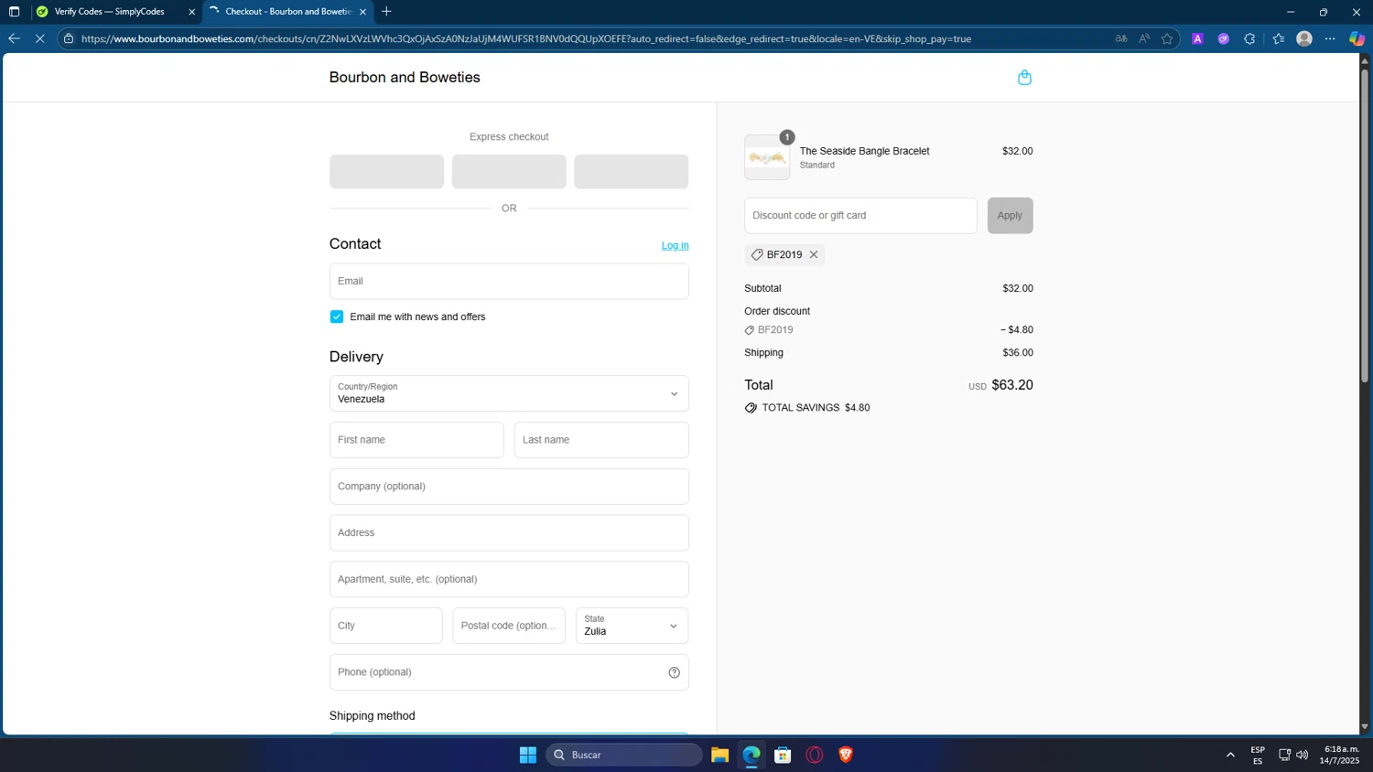Click the Shipping $36.00 amount
The width and height of the screenshot is (1373, 772).
click(x=1018, y=352)
